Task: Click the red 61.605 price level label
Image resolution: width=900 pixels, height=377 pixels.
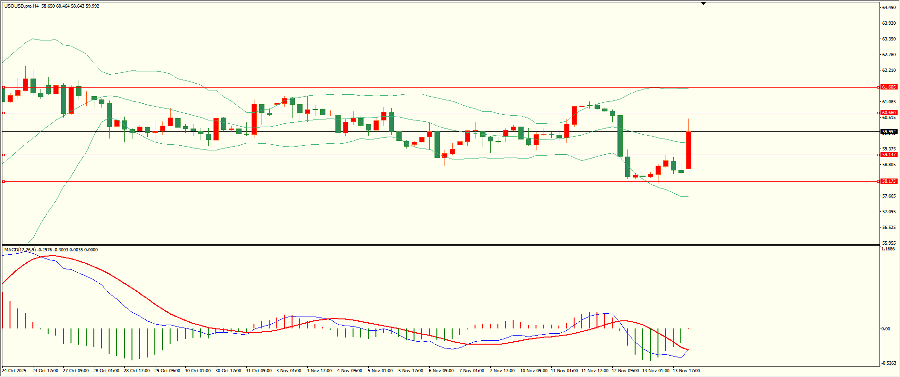Action: (x=889, y=87)
